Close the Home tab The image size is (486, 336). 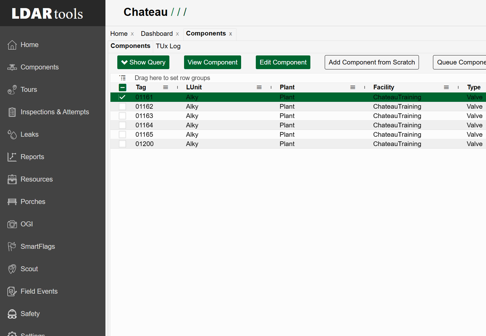click(x=132, y=34)
